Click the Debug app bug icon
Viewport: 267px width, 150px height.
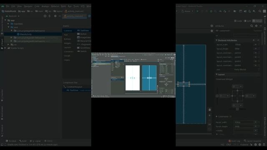click(211, 11)
